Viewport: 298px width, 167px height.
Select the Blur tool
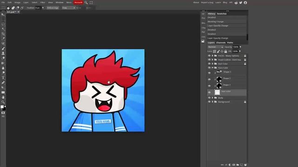click(x=3, y=68)
